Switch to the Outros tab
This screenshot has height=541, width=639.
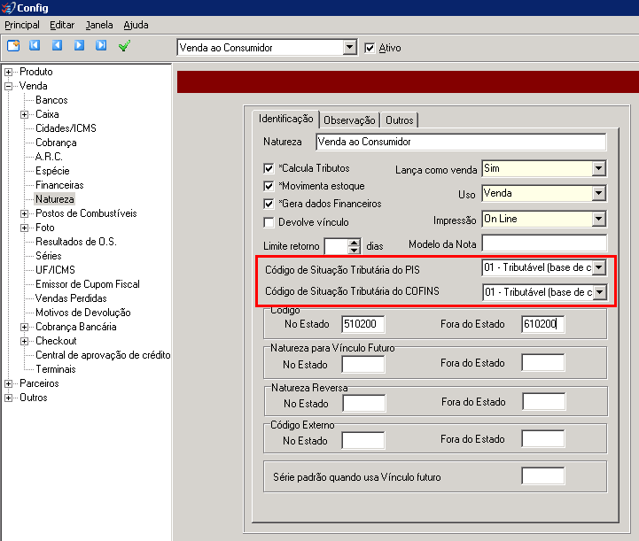(400, 120)
